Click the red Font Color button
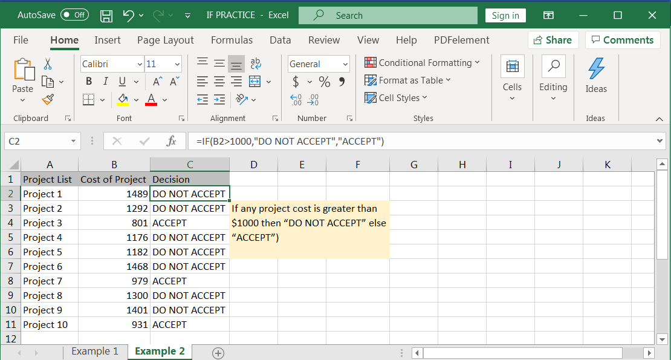Viewport: 671px width, 360px height. tap(151, 100)
